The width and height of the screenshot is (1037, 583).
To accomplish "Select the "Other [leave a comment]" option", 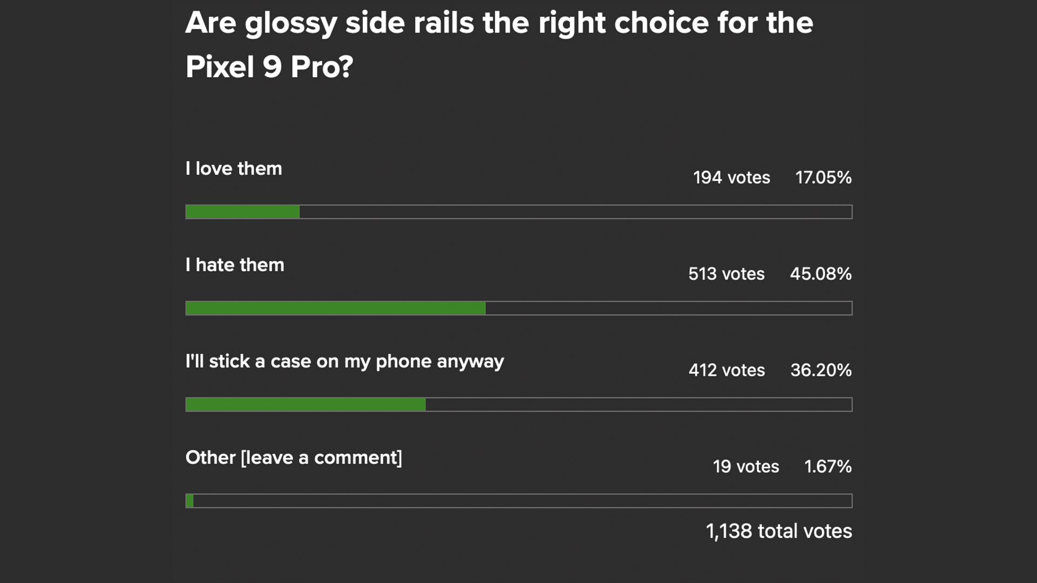I will [293, 458].
